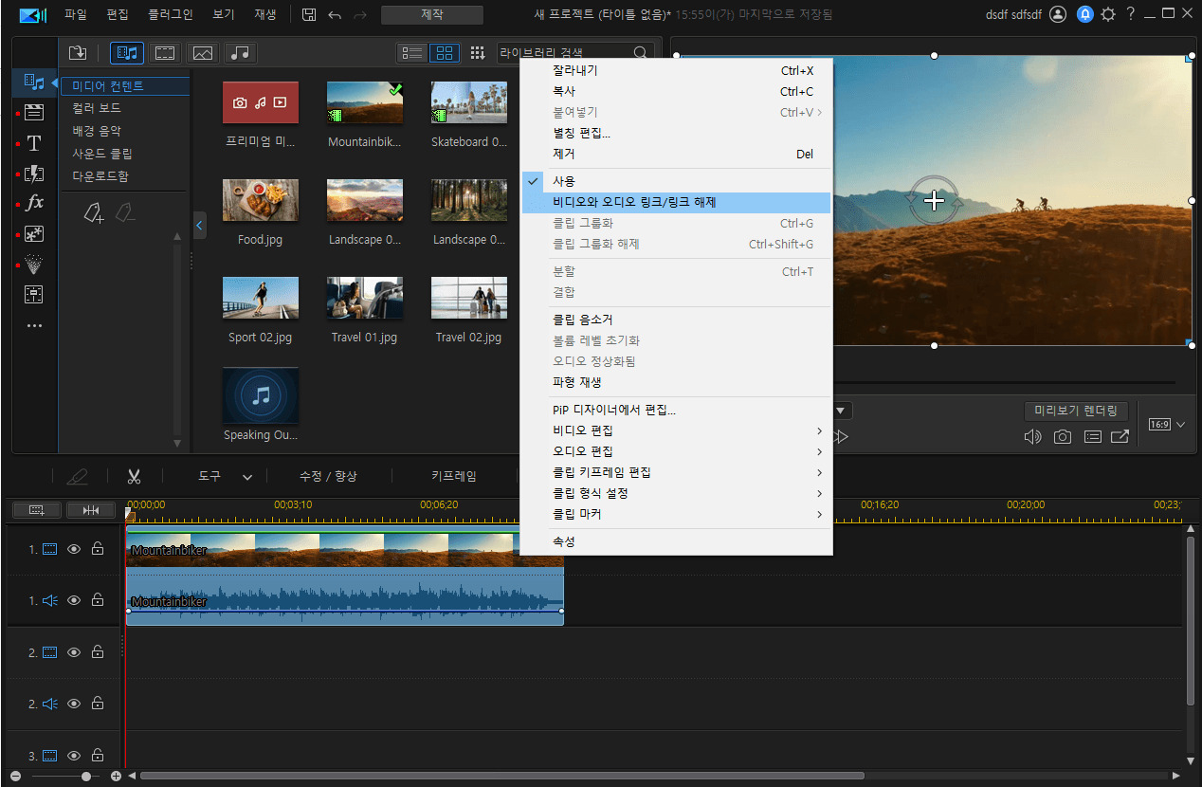The width and height of the screenshot is (1202, 787).
Task: Click the scissors split tool icon
Action: point(134,476)
